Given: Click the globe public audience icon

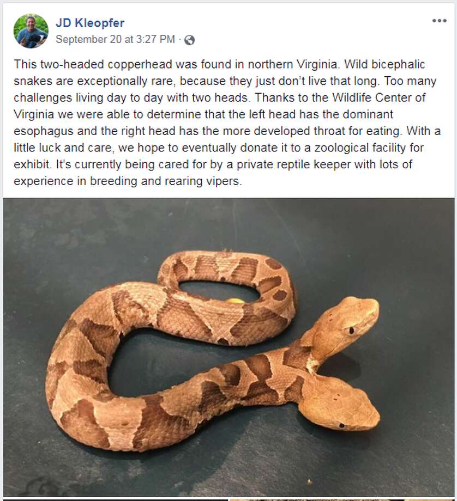Looking at the screenshot, I should click(x=189, y=40).
